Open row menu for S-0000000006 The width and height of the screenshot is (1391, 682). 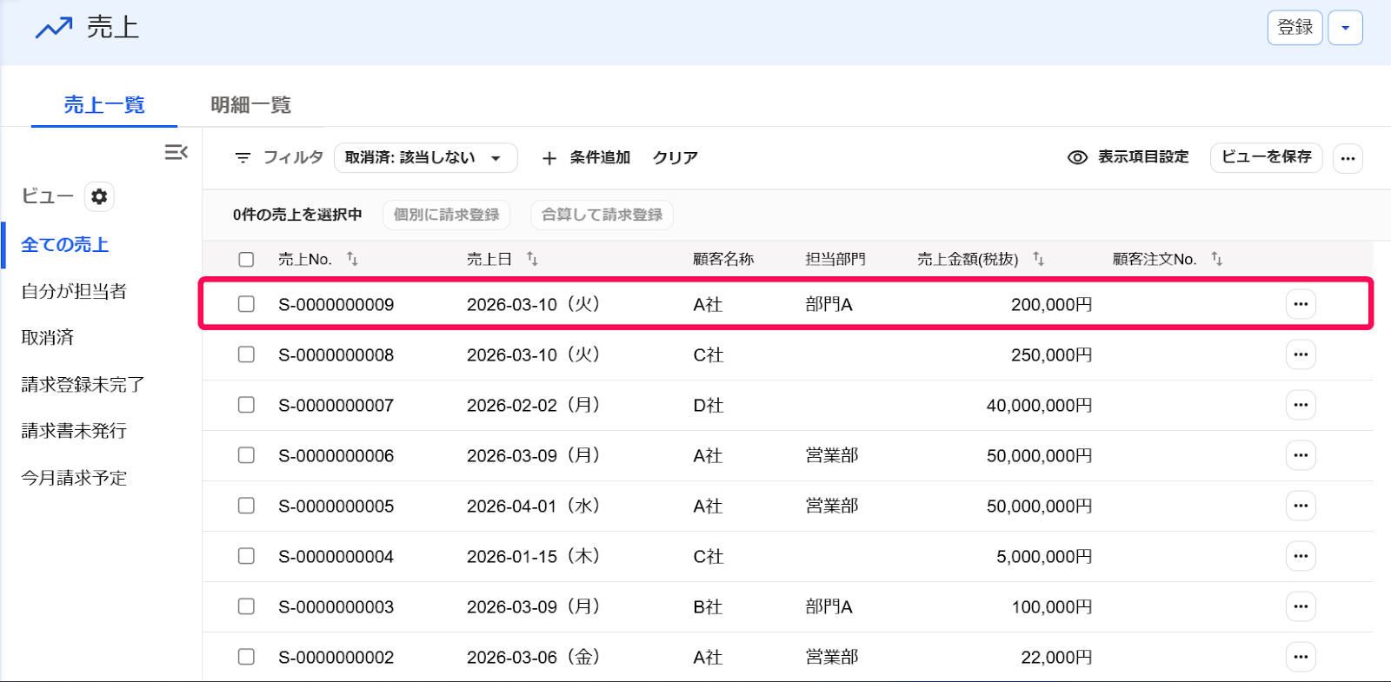coord(1301,455)
